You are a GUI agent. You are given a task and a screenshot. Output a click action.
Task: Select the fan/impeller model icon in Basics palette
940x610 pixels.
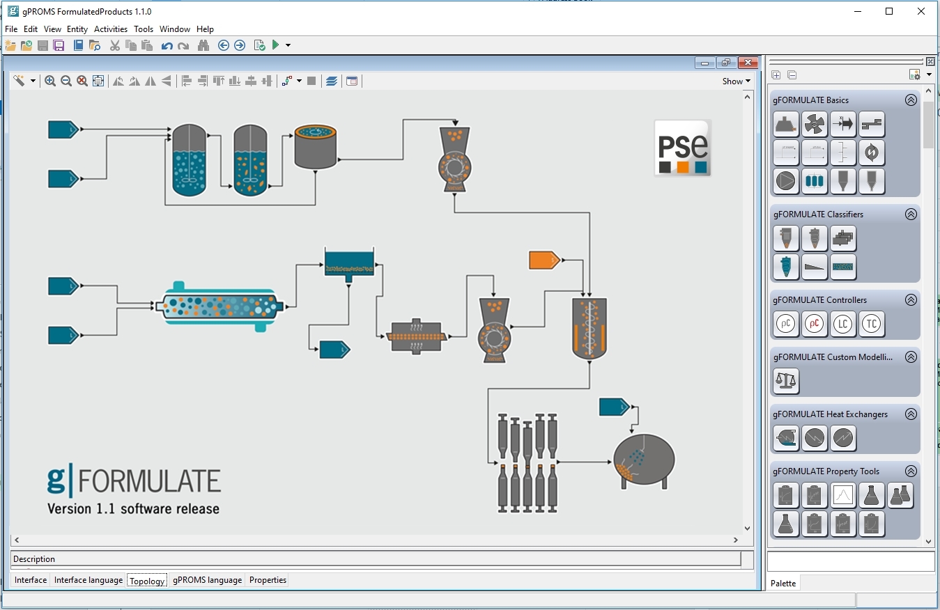pos(815,124)
